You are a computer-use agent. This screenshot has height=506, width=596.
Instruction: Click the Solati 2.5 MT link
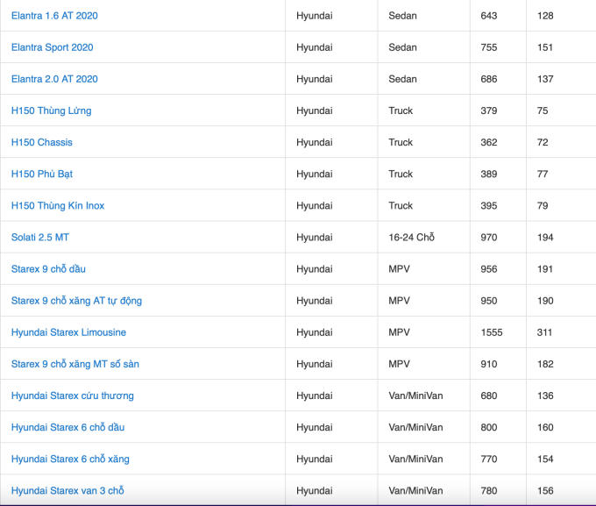click(x=40, y=238)
